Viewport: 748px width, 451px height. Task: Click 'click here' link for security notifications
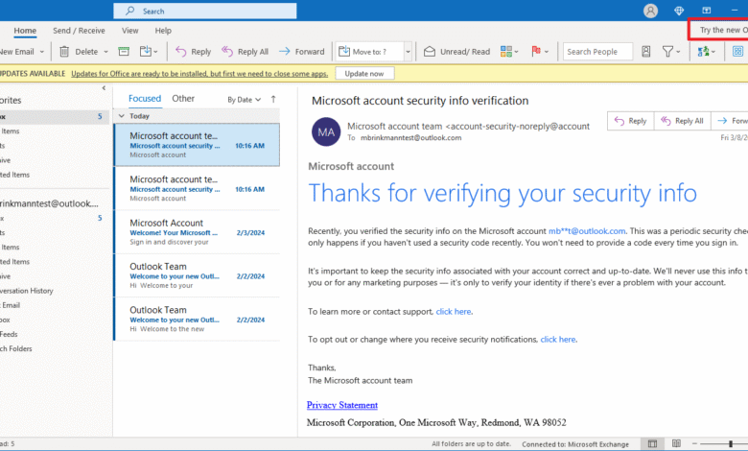coord(558,340)
